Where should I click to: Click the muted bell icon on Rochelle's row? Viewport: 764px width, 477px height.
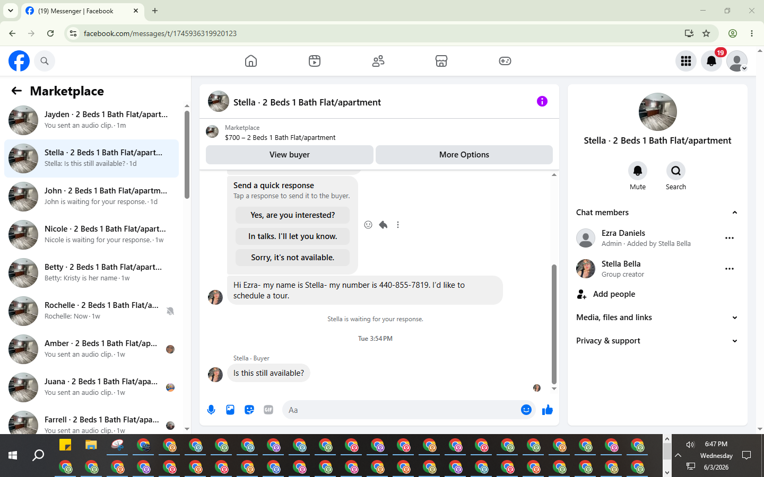point(170,311)
